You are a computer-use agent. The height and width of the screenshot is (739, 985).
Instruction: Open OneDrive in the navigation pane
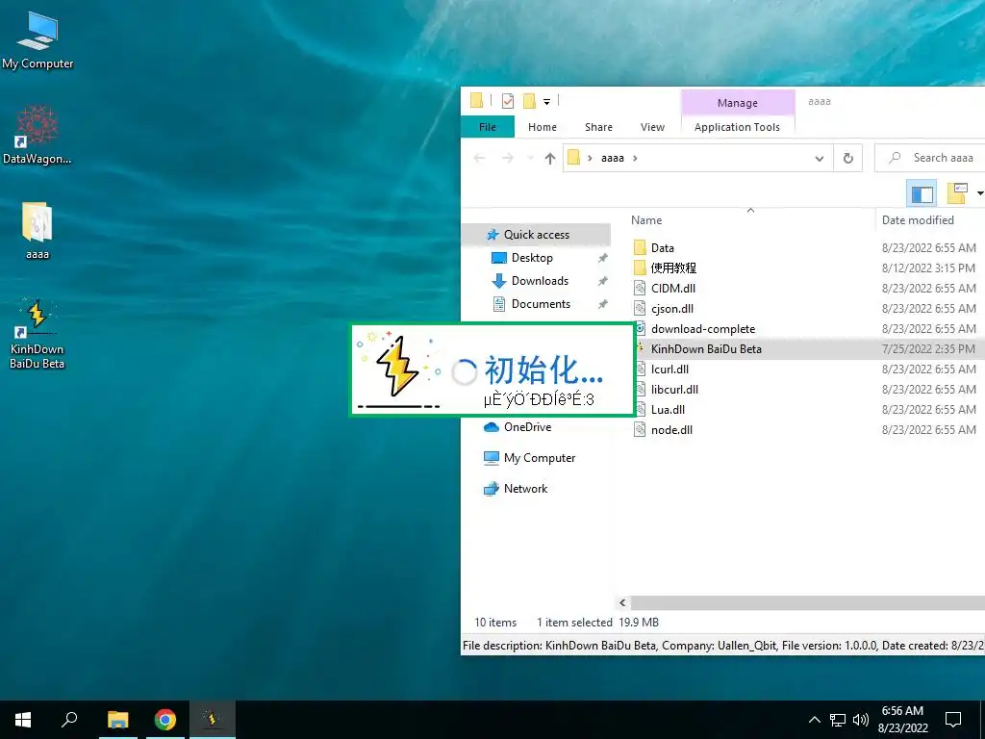pyautogui.click(x=527, y=427)
